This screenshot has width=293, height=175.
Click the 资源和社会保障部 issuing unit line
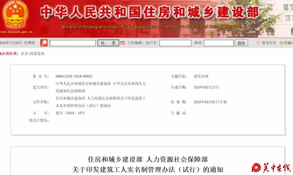pos(71,91)
